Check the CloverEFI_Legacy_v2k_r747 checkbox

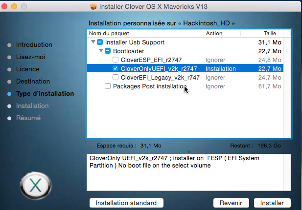click(116, 77)
